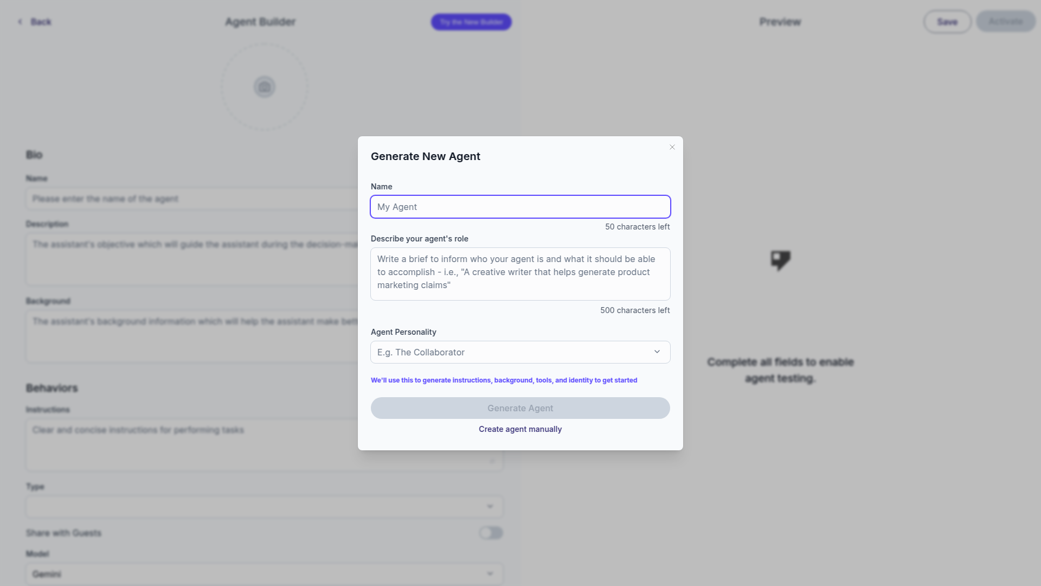The height and width of the screenshot is (586, 1041).
Task: Click the Save button
Action: (947, 22)
